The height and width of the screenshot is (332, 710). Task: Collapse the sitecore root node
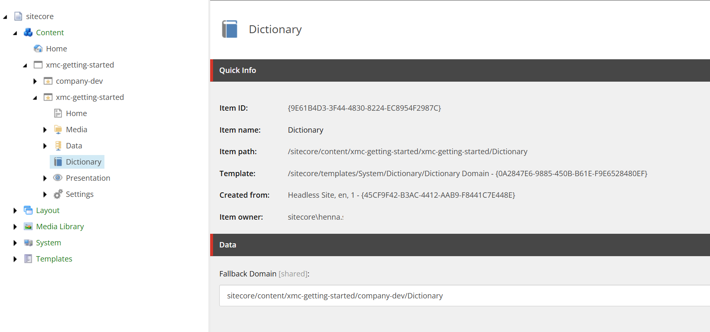[5, 17]
